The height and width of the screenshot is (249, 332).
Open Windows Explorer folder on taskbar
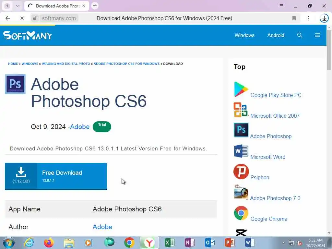click(x=69, y=243)
